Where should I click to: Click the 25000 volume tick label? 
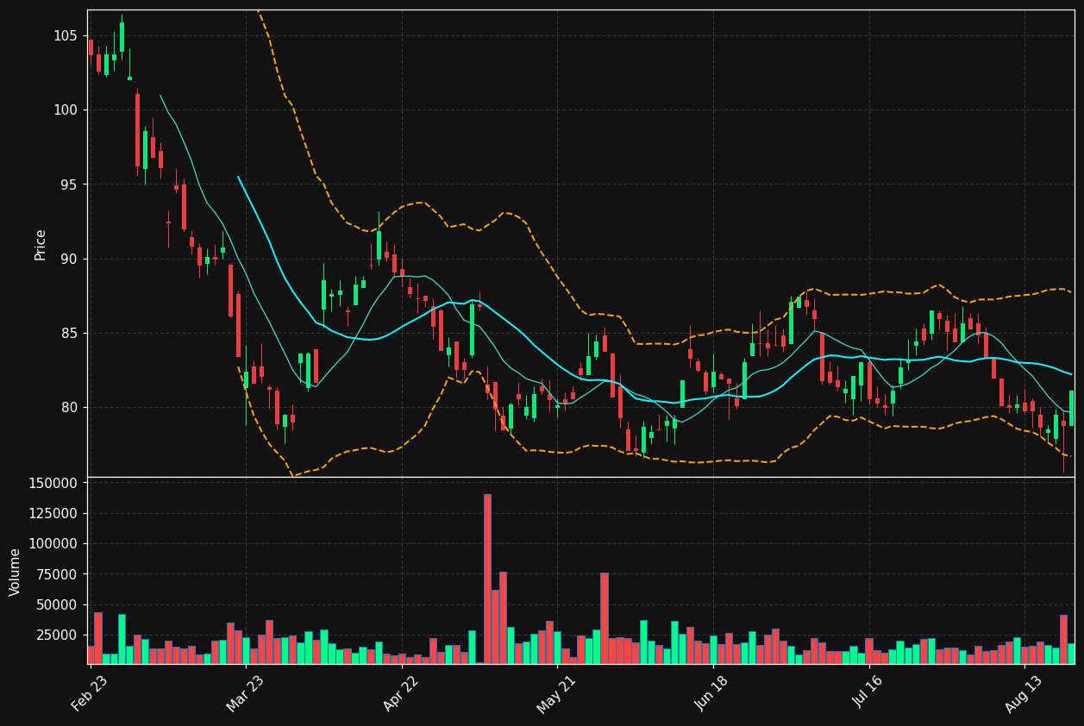tap(58, 635)
